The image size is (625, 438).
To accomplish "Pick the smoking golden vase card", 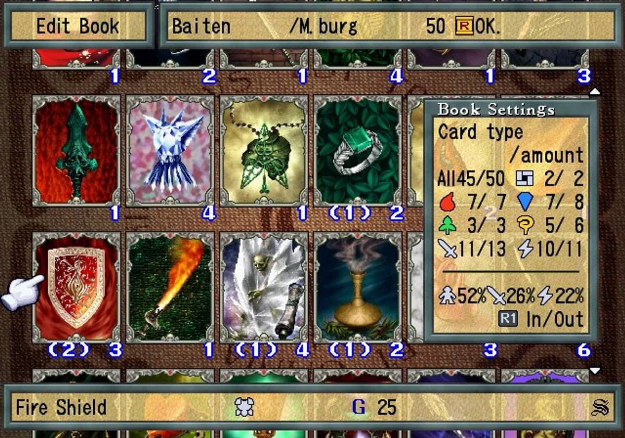I will click(358, 287).
